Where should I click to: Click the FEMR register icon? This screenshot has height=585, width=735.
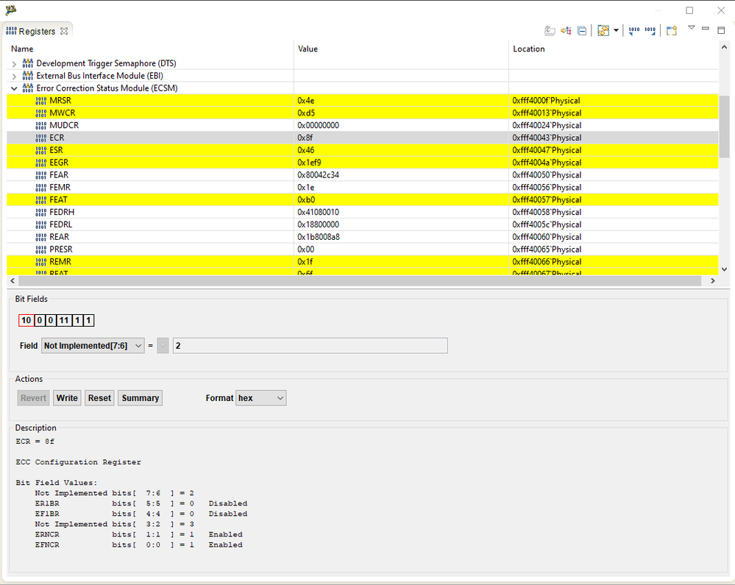pyautogui.click(x=40, y=188)
